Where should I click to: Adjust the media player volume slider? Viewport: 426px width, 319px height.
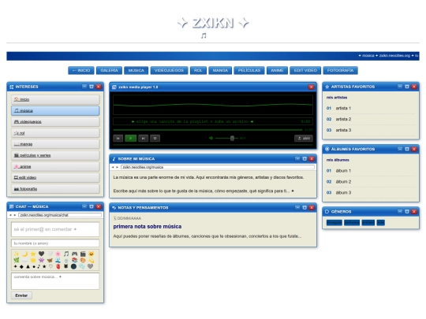point(226,139)
